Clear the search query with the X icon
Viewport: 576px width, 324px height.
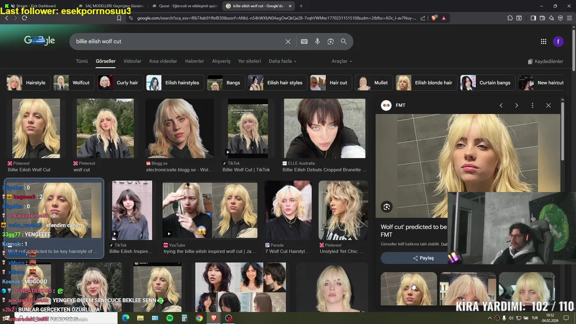288,41
